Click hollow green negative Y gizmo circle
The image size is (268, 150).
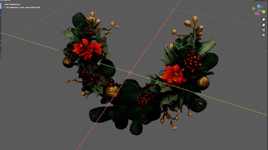click(x=254, y=8)
